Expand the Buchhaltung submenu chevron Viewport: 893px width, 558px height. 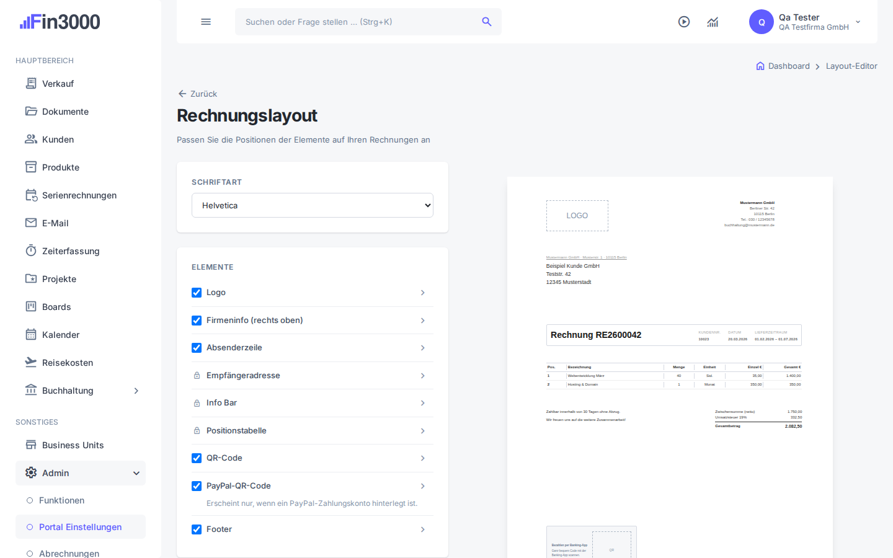136,391
